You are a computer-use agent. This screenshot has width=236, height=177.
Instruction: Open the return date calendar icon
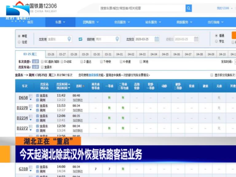point(196,39)
